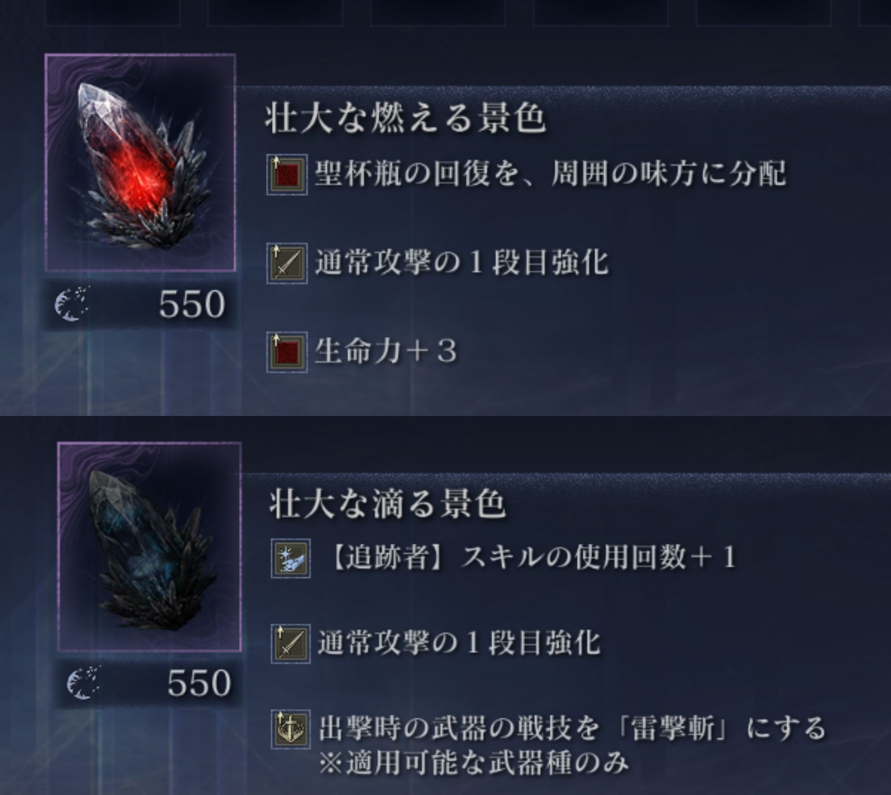The width and height of the screenshot is (891, 795).
Task: Select 通常攻撃の1段目強化 in the burning relic
Action: click(x=462, y=262)
